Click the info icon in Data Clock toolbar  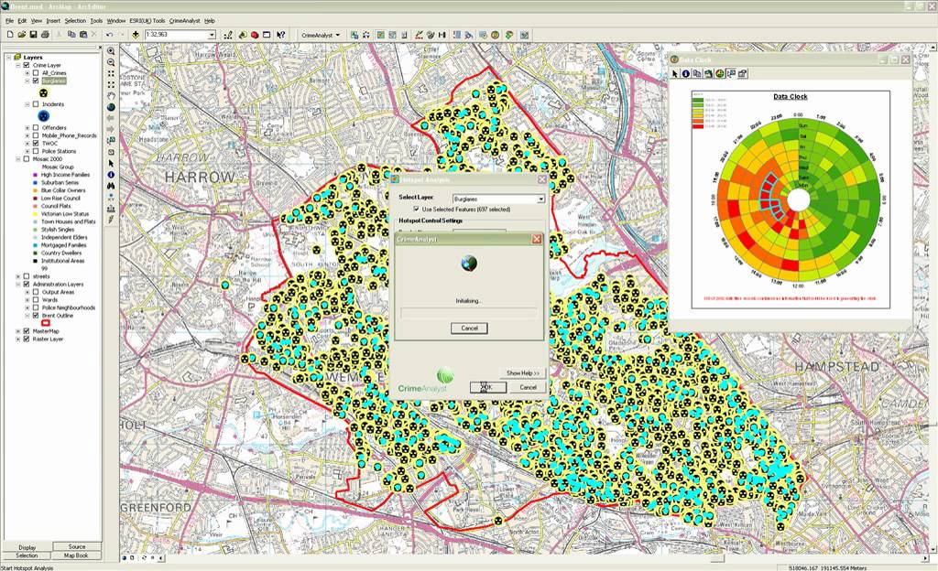pyautogui.click(x=686, y=73)
